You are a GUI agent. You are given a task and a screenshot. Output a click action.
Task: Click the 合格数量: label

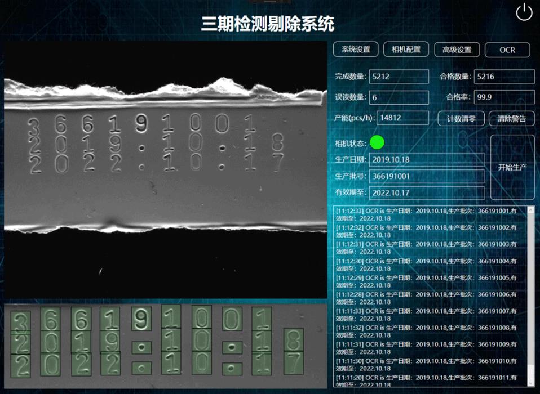pos(455,77)
